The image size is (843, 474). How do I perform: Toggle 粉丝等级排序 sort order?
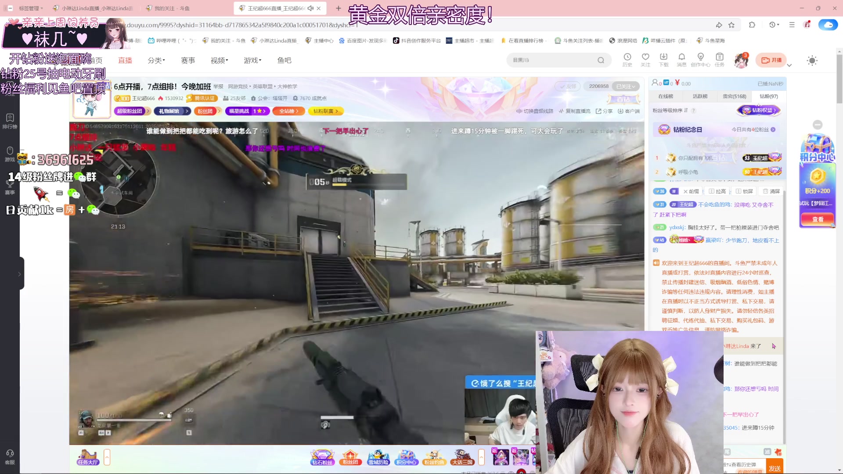670,111
